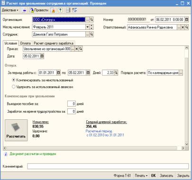Click the vertical scrollbar up arrow
Image resolution: width=192 pixels, height=180 pixels.
pyautogui.click(x=187, y=48)
